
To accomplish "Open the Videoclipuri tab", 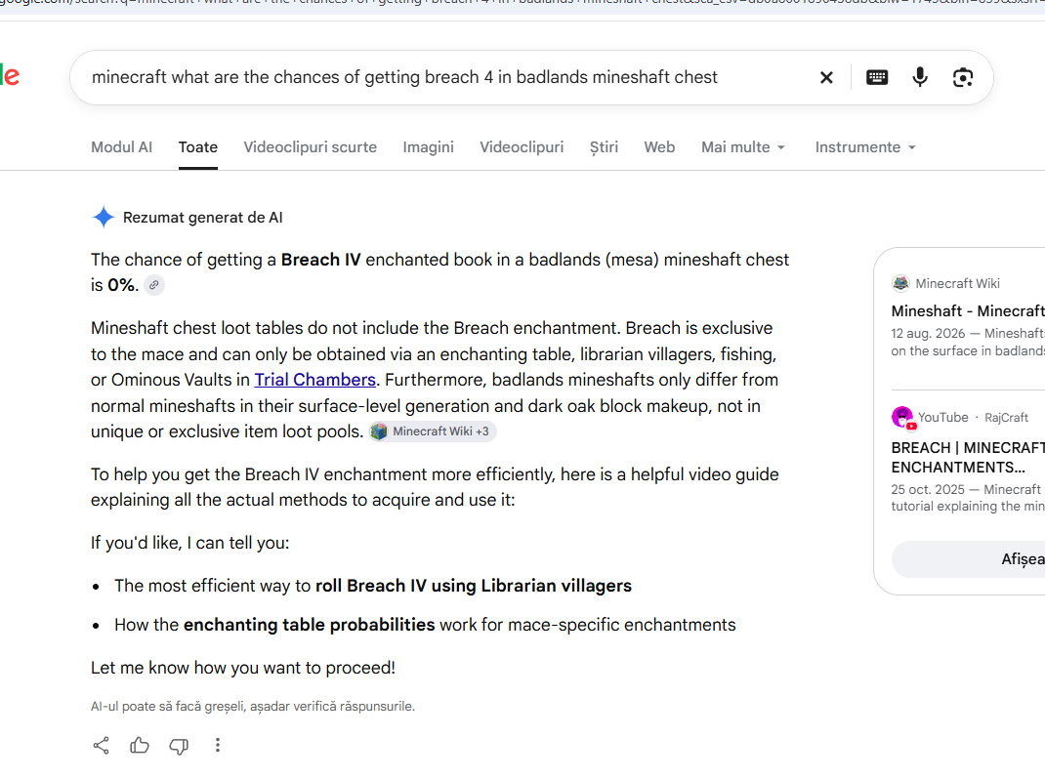I will (x=522, y=147).
